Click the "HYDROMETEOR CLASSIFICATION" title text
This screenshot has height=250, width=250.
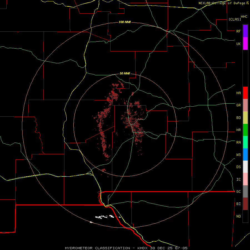[x=97, y=248]
